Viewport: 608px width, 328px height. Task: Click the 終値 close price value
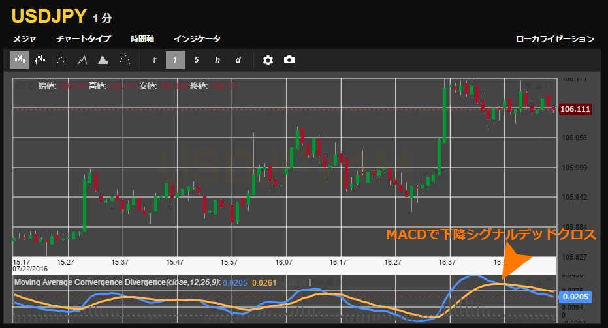224,86
